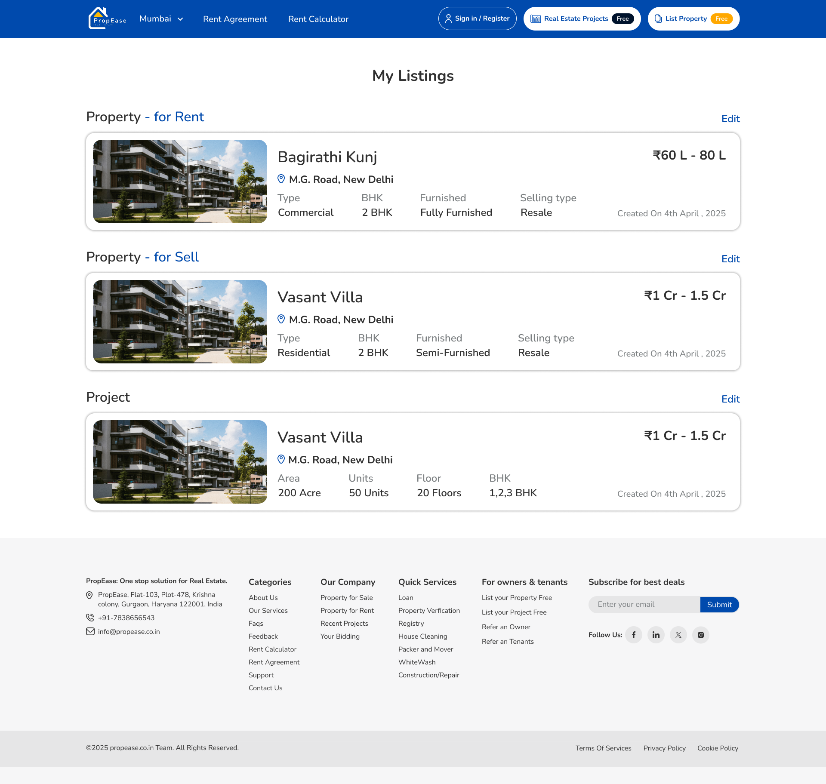Open the Project Vasant Villa thumbnail
Viewport: 826px width, 784px height.
tap(180, 462)
